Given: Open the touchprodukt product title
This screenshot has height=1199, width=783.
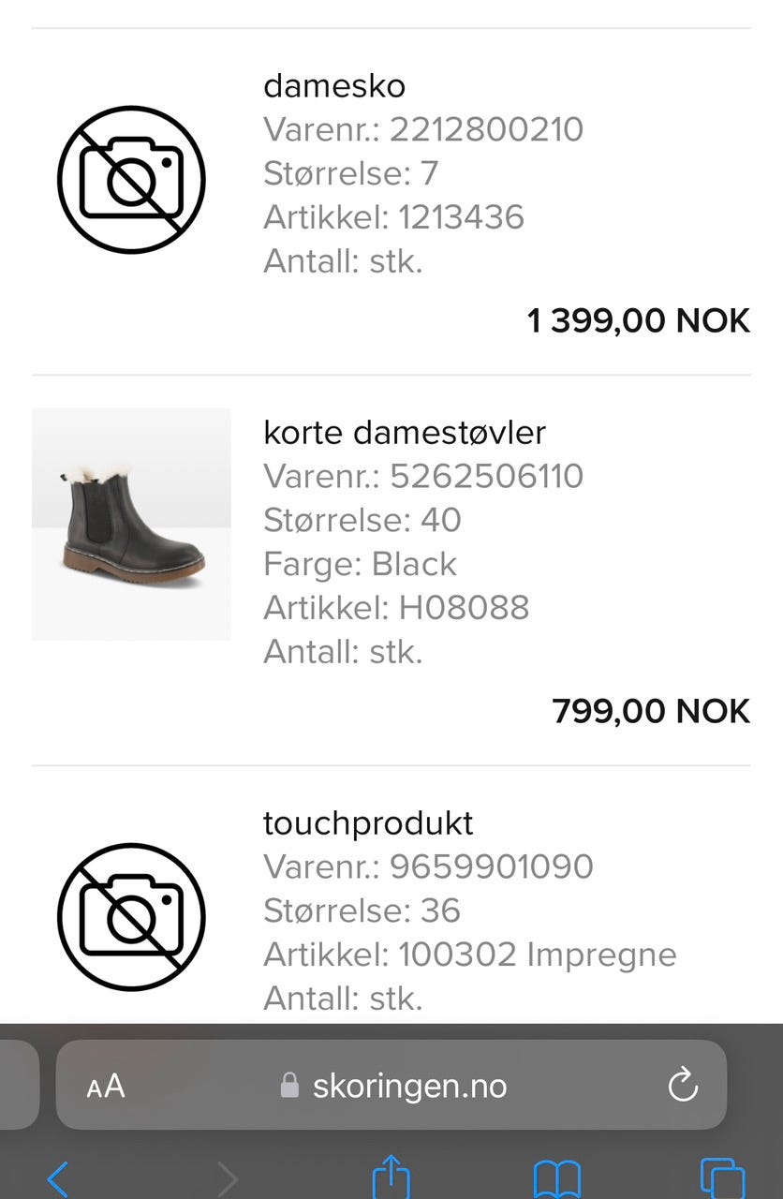Looking at the screenshot, I should pos(368,824).
